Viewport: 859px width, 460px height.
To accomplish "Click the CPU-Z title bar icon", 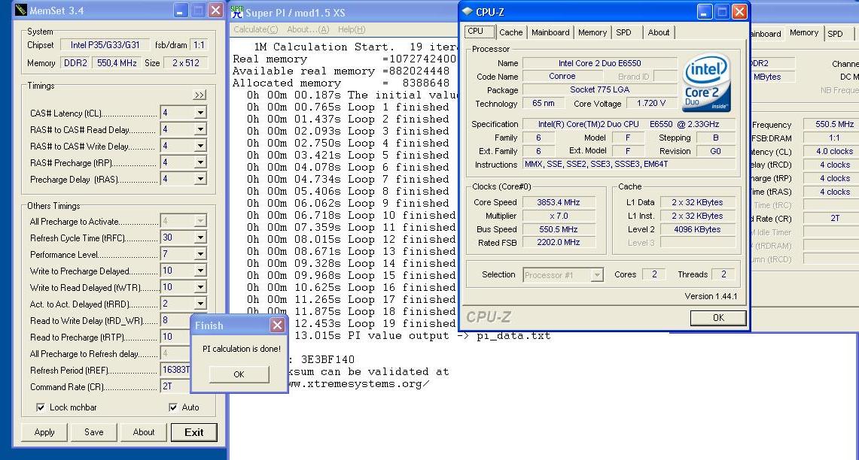I will point(468,11).
